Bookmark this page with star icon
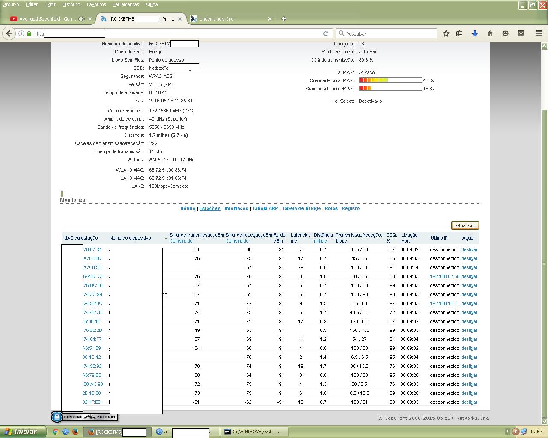The height and width of the screenshot is (438, 548). pos(446,33)
